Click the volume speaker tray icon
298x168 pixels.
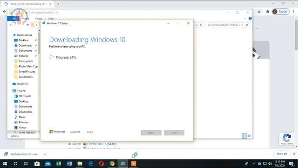pyautogui.click(x=270, y=164)
